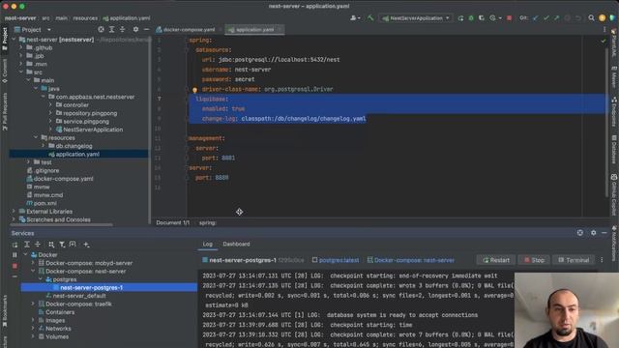Image resolution: width=619 pixels, height=348 pixels.
Task: Click the Restart container button
Action: [496, 260]
